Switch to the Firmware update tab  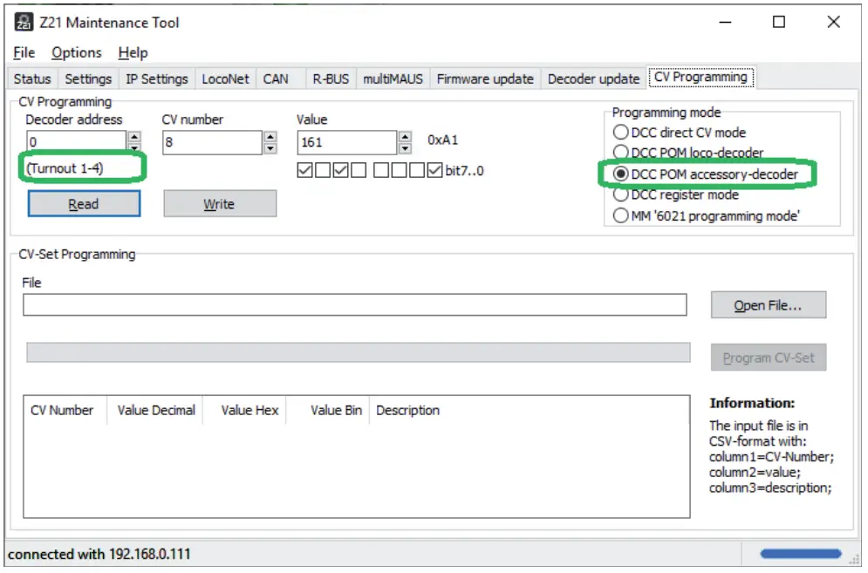tap(485, 78)
